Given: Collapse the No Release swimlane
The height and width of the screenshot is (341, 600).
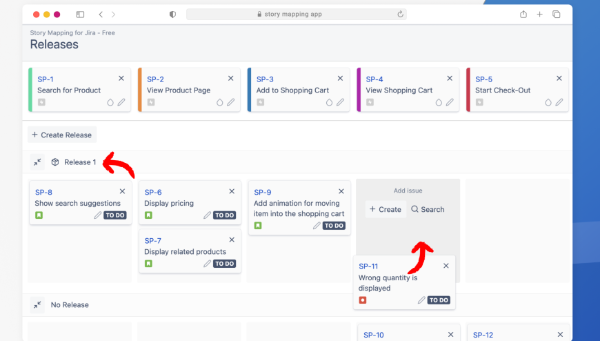Looking at the screenshot, I should 37,305.
